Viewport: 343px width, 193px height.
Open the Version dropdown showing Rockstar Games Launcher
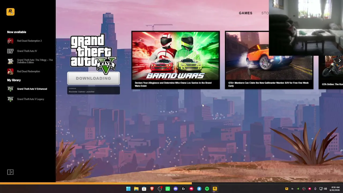[93, 90]
